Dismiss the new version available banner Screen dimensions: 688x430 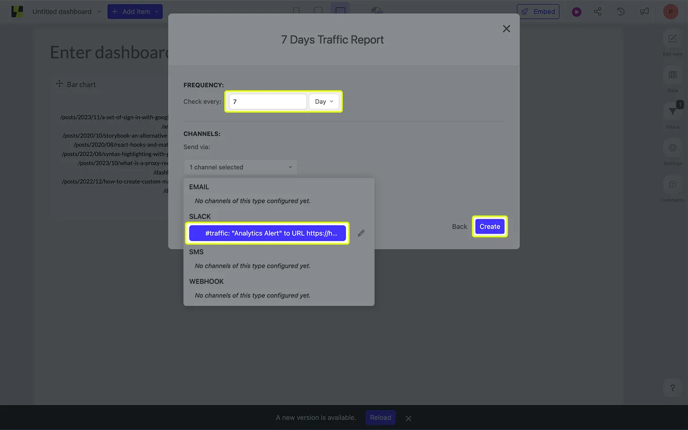(408, 418)
